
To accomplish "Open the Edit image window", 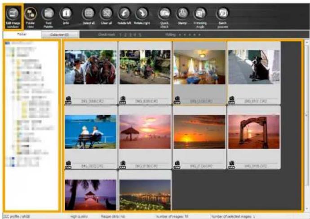I will [x=13, y=17].
